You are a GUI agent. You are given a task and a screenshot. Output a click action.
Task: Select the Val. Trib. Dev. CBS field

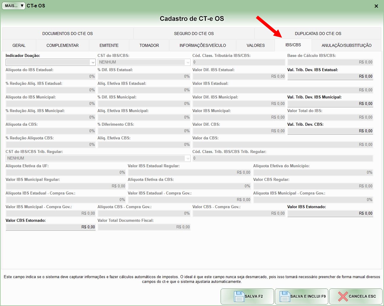330,131
